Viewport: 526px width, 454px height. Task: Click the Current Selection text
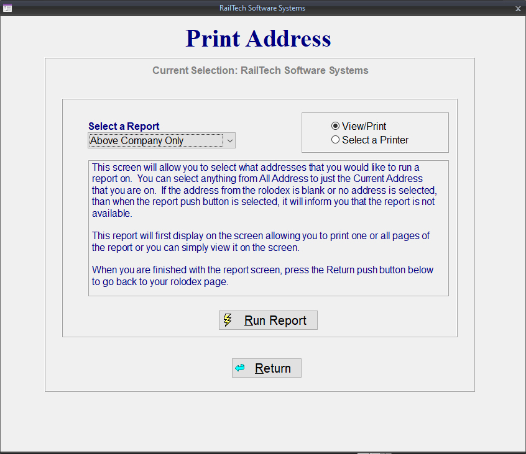click(257, 70)
